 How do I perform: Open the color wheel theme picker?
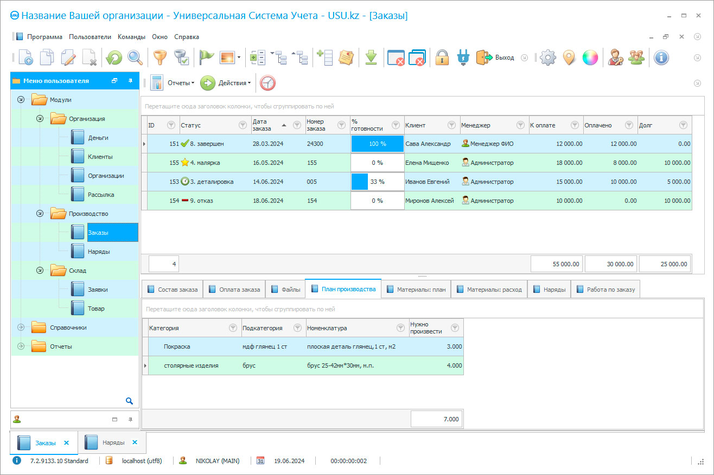pos(590,57)
